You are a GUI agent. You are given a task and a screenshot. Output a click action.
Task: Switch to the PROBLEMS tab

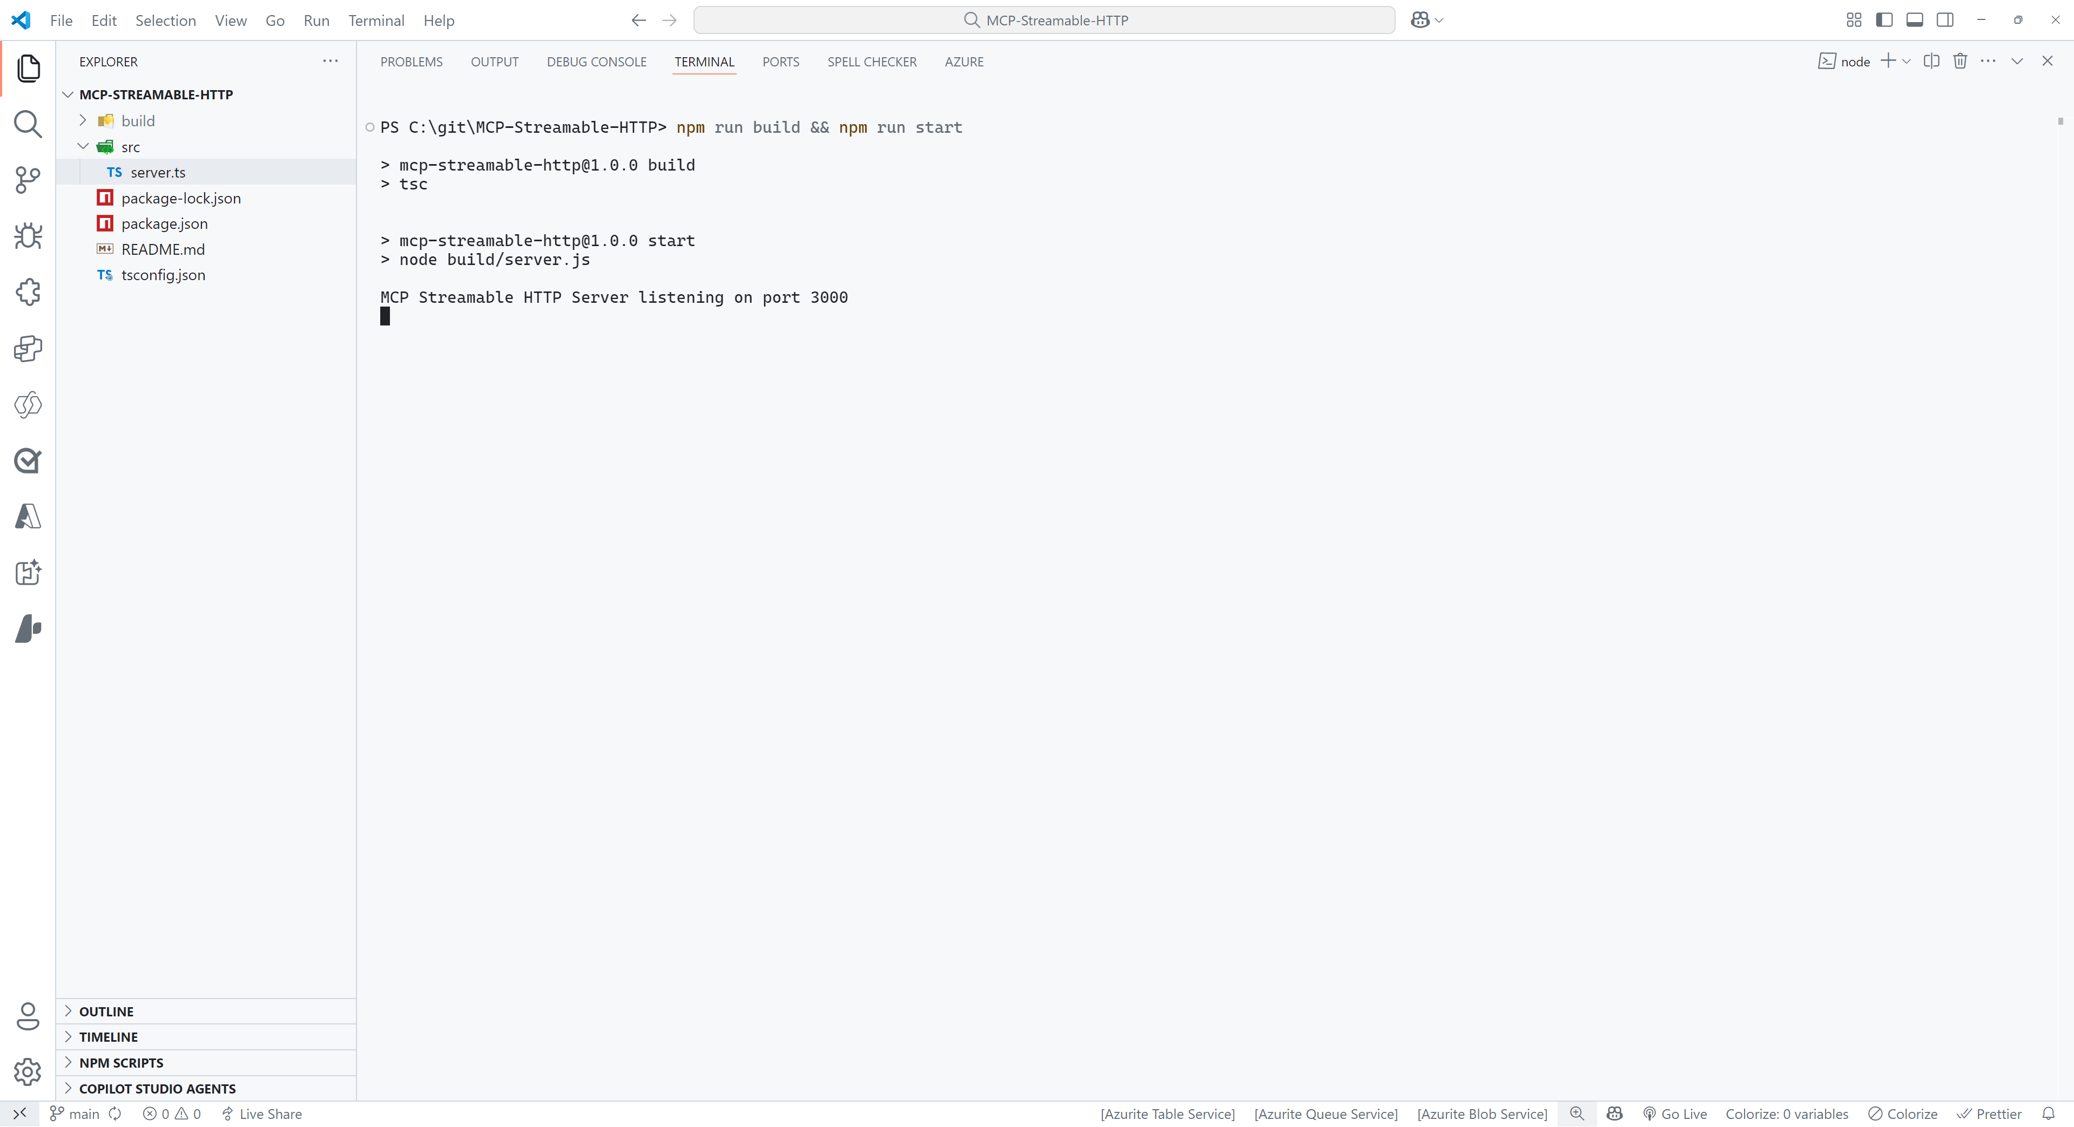click(412, 61)
